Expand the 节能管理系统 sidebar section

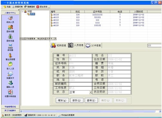[10, 107]
